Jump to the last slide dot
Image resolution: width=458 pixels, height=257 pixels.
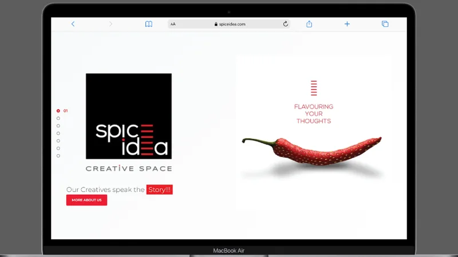(58, 156)
